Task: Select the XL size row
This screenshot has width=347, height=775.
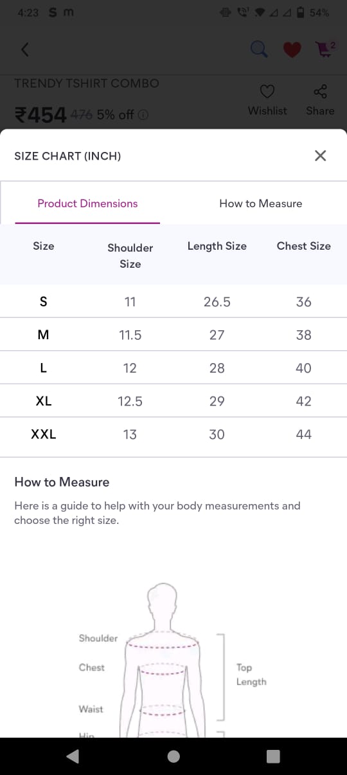Action: [173, 401]
